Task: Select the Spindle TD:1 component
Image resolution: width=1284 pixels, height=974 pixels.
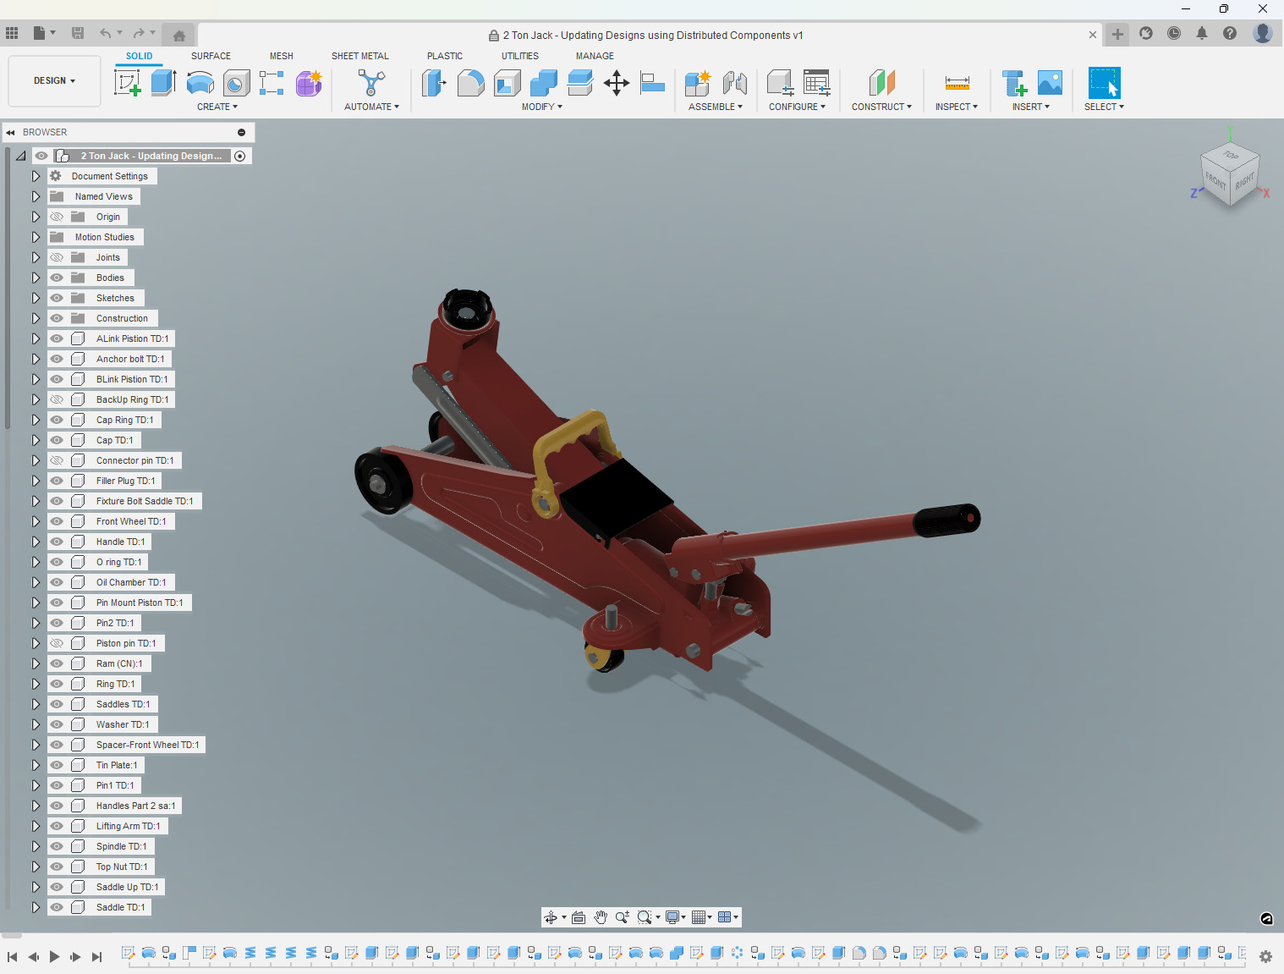Action: (x=121, y=846)
